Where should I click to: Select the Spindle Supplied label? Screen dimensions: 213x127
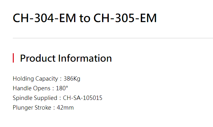[x=35, y=98]
